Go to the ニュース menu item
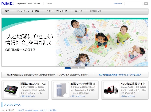Screen dimensions: 151x112 [78, 11]
